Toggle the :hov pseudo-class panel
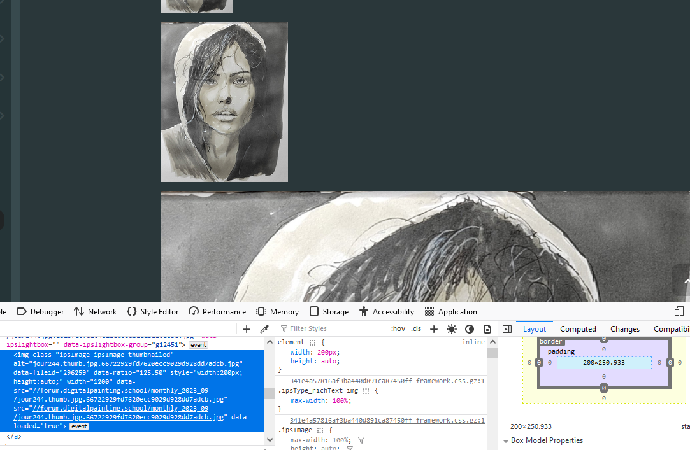The width and height of the screenshot is (690, 450). point(398,328)
